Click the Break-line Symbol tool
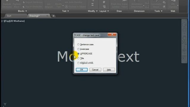Screen dimensions: 190x107 115,4
